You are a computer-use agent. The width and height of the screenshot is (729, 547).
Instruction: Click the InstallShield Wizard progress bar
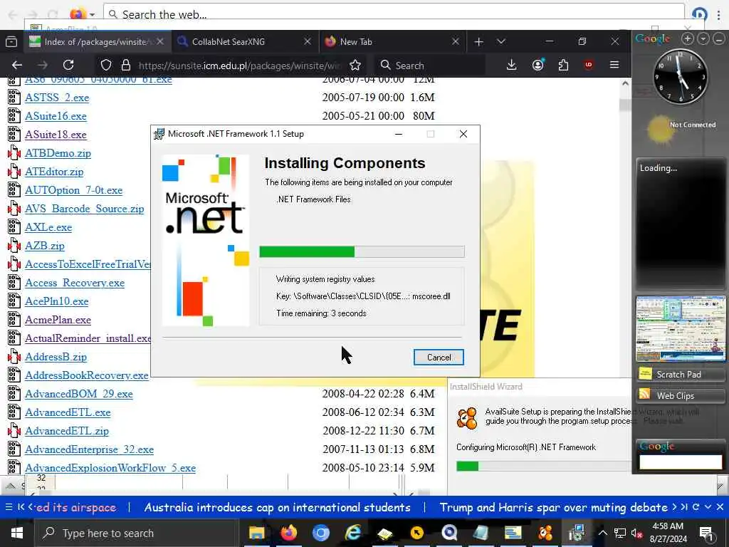543,466
